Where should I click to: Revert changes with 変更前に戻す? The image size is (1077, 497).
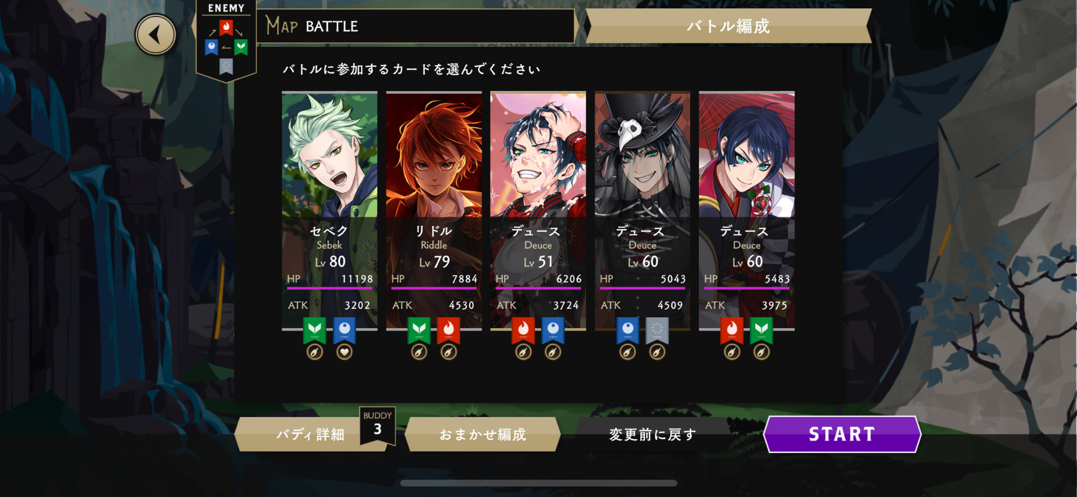653,434
